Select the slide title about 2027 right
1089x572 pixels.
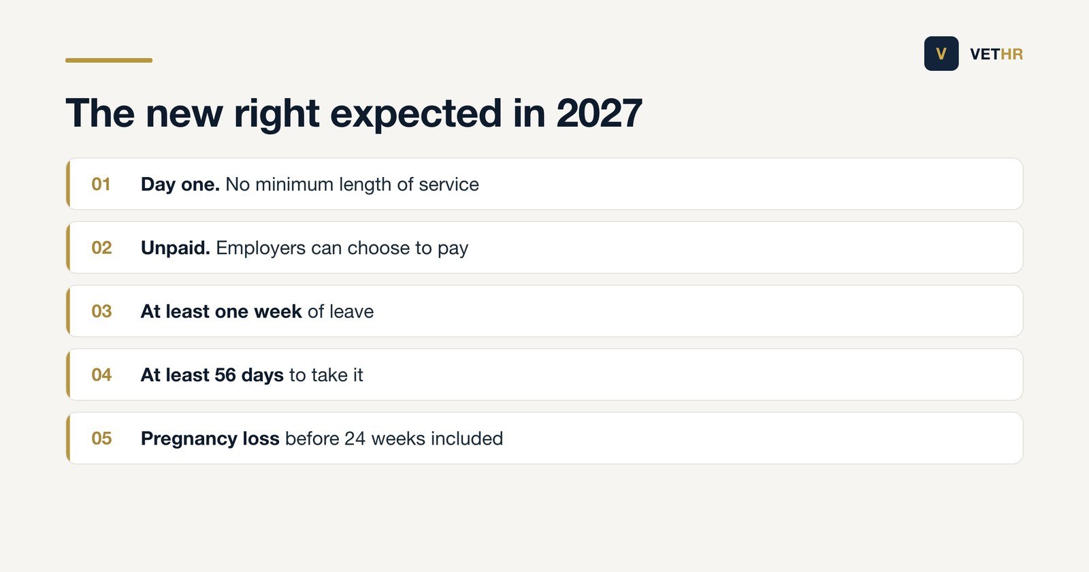[x=354, y=113]
